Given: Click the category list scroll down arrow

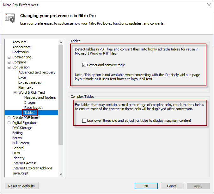Looking at the screenshot, I should 61,174.
